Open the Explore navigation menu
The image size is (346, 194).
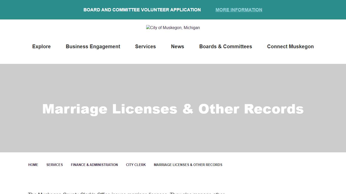click(41, 46)
